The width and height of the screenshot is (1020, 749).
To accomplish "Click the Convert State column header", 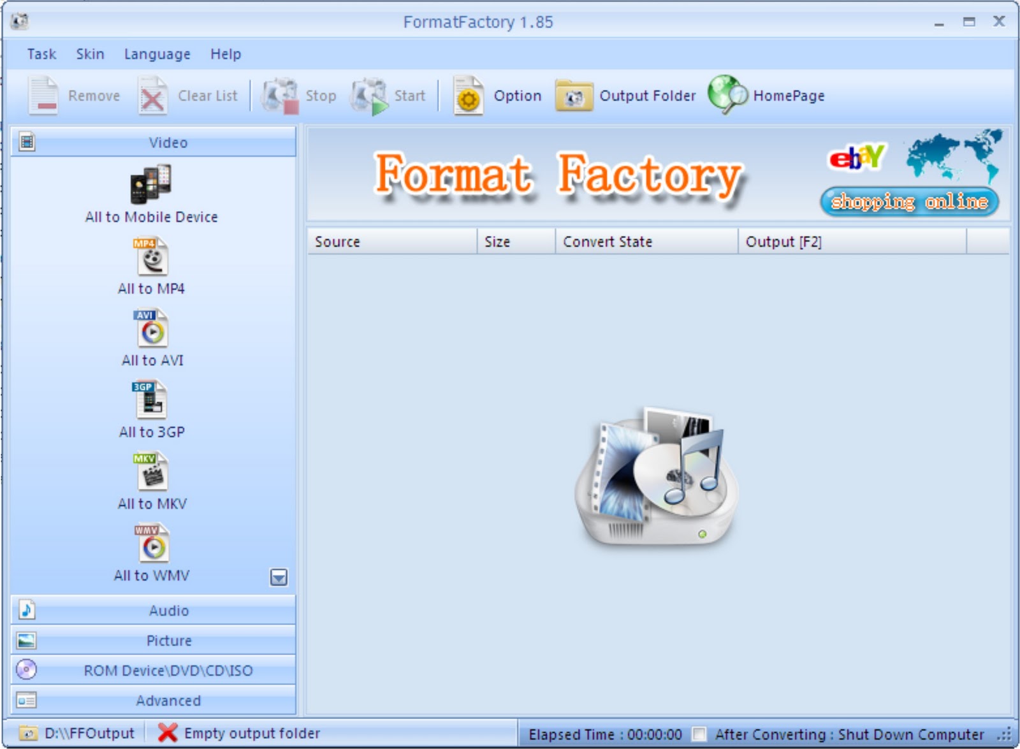I will (x=646, y=242).
